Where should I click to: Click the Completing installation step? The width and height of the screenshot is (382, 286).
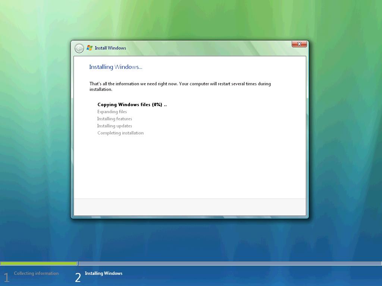120,133
